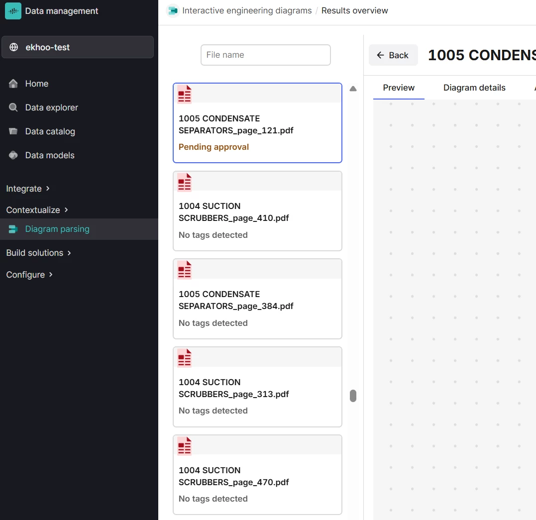Viewport: 536px width, 520px height.
Task: Click the Results overview breadcrumb
Action: coord(354,10)
